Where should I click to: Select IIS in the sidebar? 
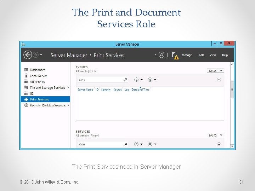tap(46, 93)
